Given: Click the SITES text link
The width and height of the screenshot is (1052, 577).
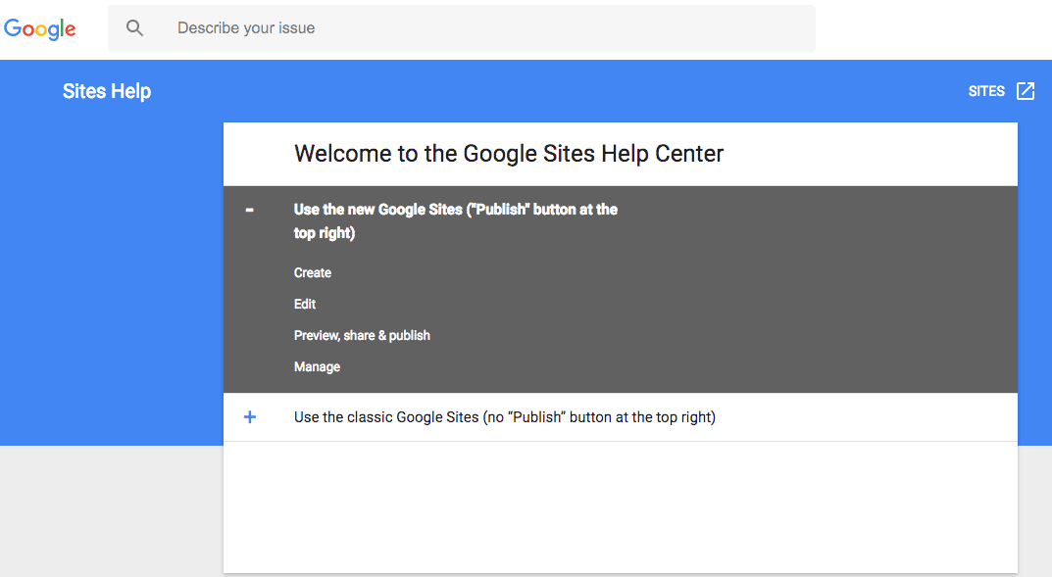Looking at the screenshot, I should click(x=986, y=91).
